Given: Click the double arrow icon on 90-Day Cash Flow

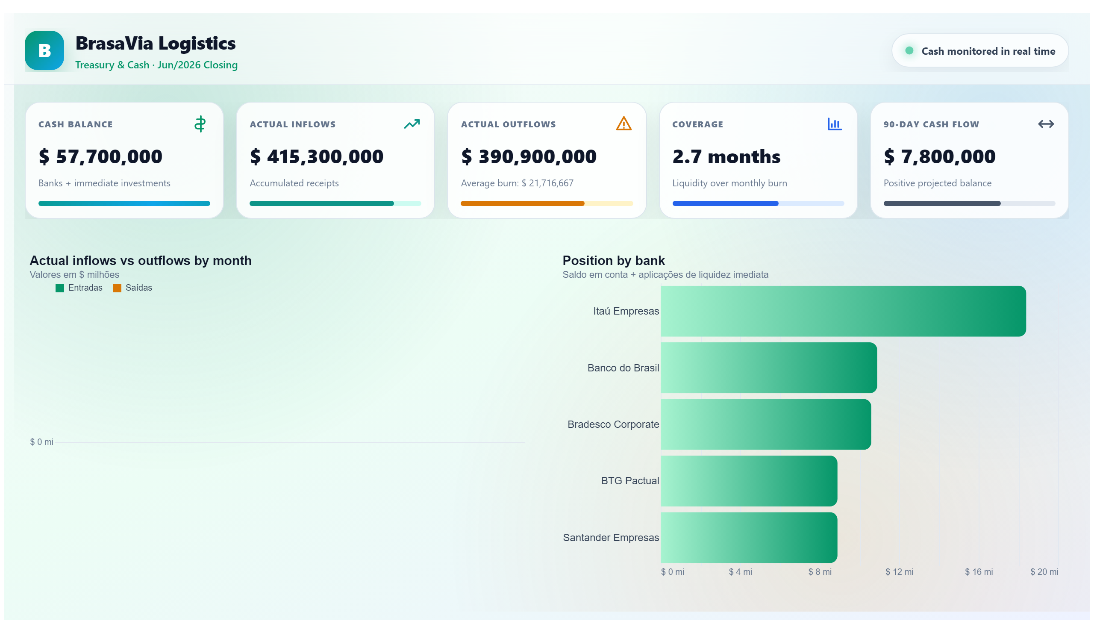Looking at the screenshot, I should [x=1046, y=124].
